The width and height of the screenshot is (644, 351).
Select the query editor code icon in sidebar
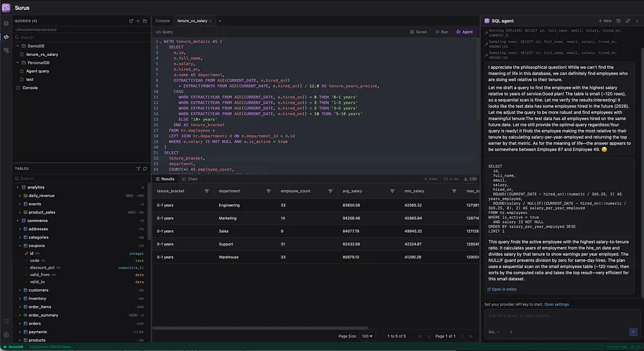tap(6, 37)
